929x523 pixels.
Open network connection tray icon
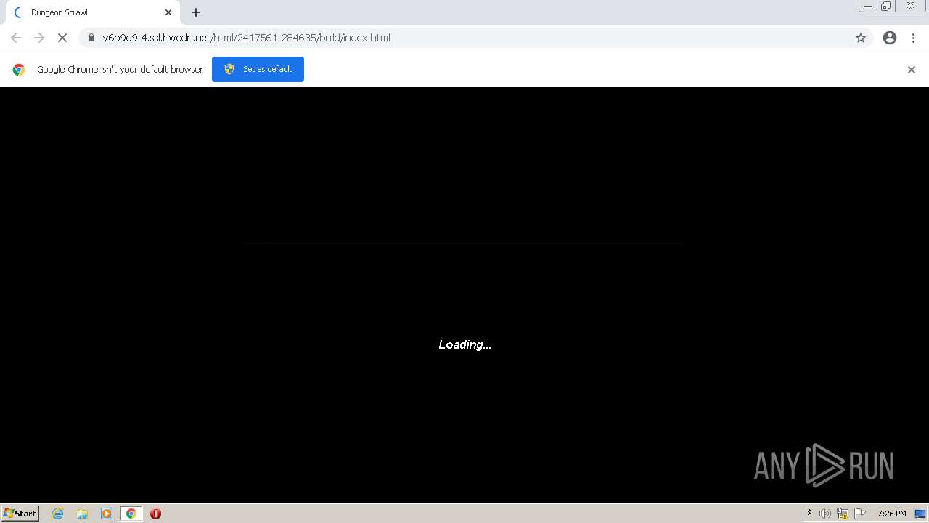pyautogui.click(x=843, y=514)
